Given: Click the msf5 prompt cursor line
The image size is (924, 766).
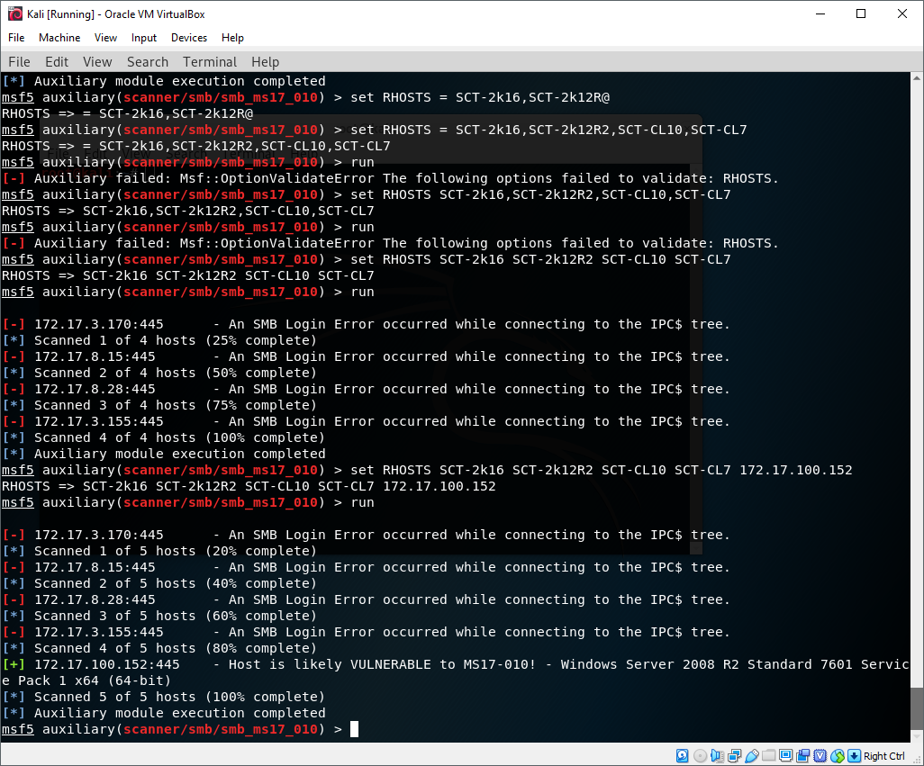Looking at the screenshot, I should pos(354,729).
